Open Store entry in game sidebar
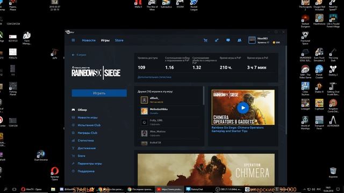344x193 pixels. [x=81, y=156]
